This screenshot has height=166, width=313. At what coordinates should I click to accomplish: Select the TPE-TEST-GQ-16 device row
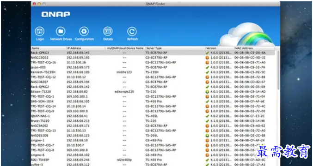click(x=153, y=63)
